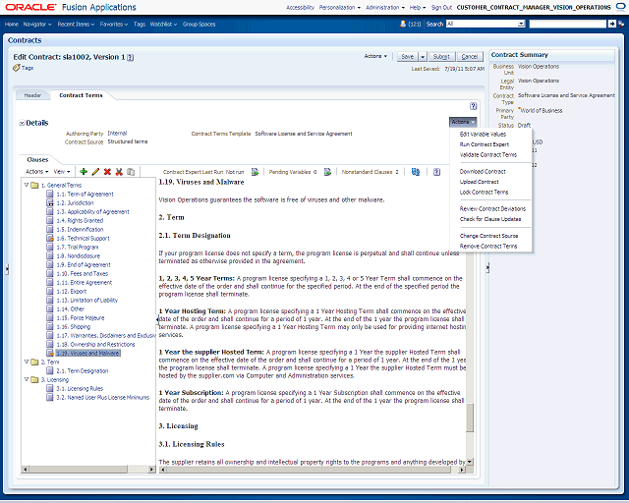The width and height of the screenshot is (629, 503).
Task: Choose Remove Contract Terms menu item
Action: [x=488, y=247]
